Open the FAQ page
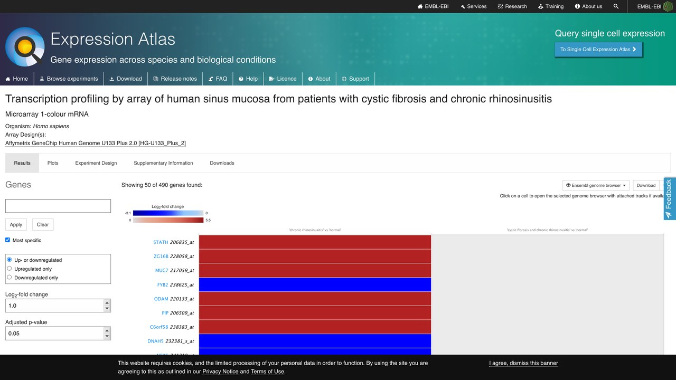676x380 pixels. tap(218, 79)
